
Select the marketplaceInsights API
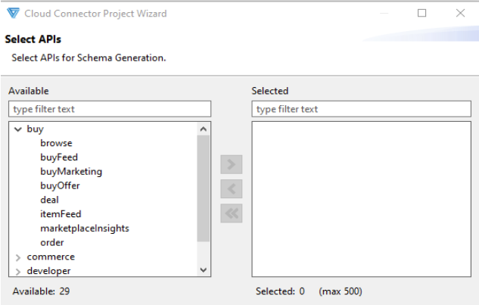click(85, 229)
